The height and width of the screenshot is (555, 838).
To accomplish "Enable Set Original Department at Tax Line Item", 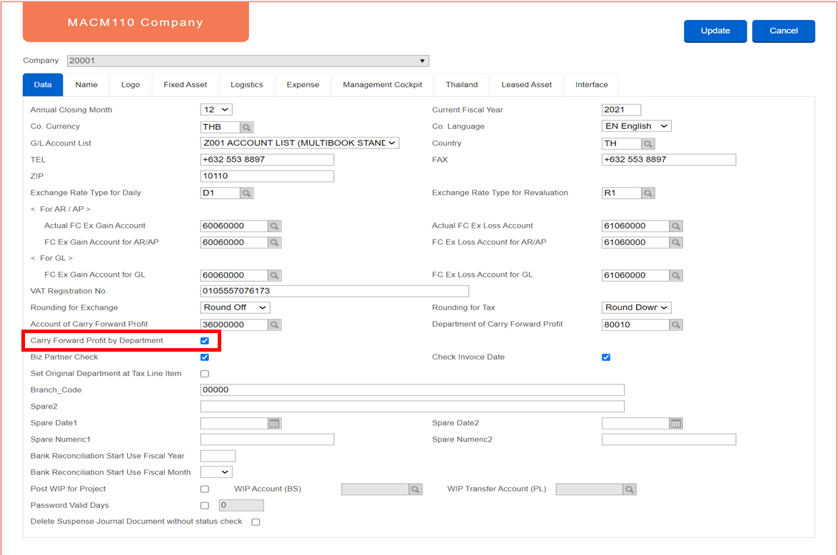I will [x=205, y=374].
